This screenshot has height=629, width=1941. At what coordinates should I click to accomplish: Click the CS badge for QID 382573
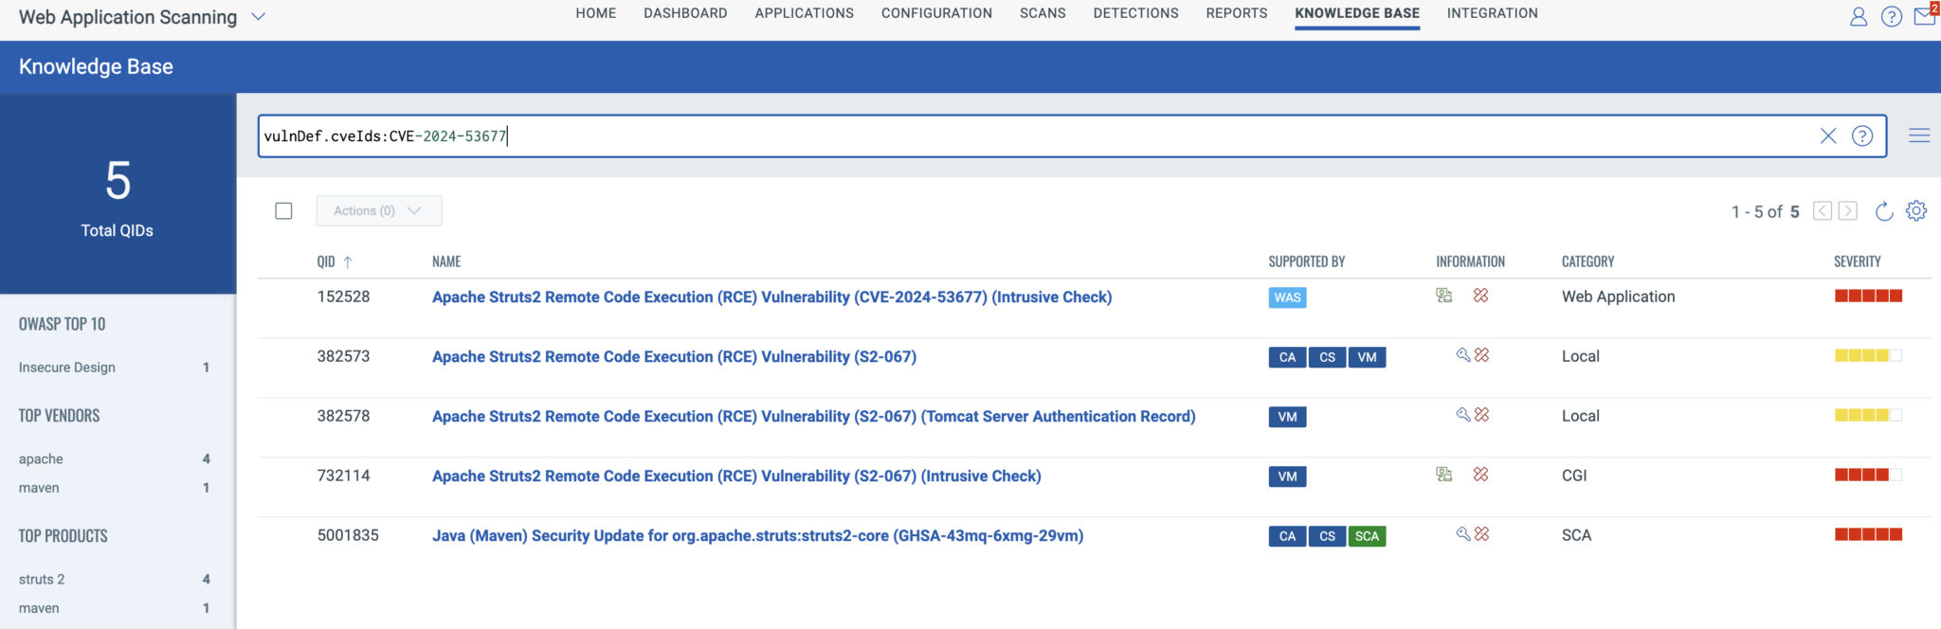click(x=1327, y=357)
